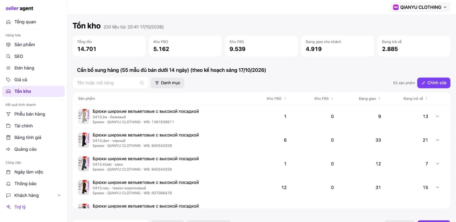Sort table by Kho FBO column
The width and height of the screenshot is (456, 222).
pos(276,99)
